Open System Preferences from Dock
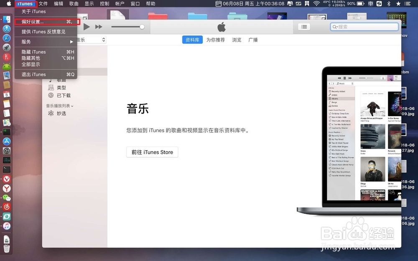Screen dimensions: 418x261 tap(7, 151)
